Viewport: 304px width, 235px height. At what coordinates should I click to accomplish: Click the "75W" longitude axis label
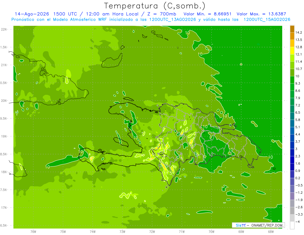[63, 231]
